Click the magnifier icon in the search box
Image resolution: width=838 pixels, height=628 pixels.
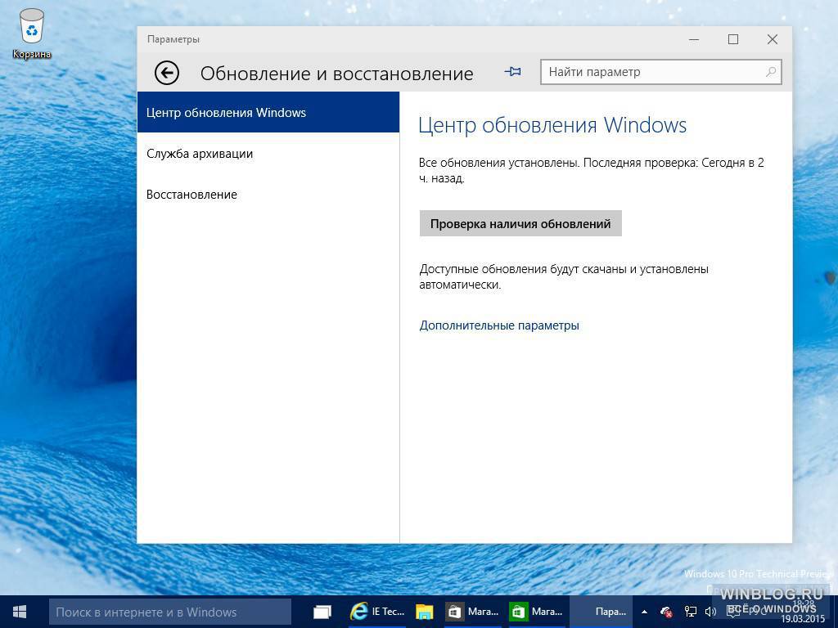(770, 72)
